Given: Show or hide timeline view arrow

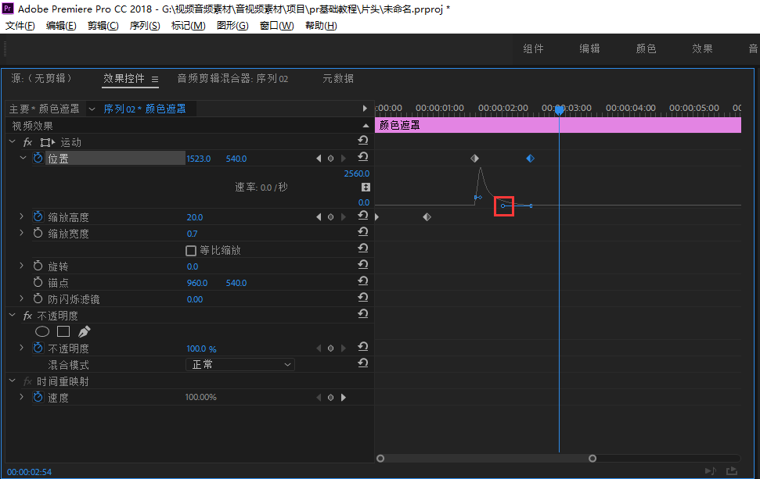Looking at the screenshot, I should click(365, 109).
